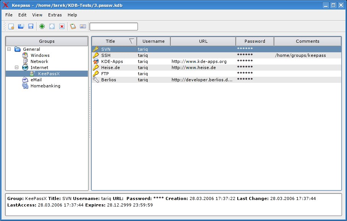
Task: Select the Internet group label
Action: (x=39, y=68)
